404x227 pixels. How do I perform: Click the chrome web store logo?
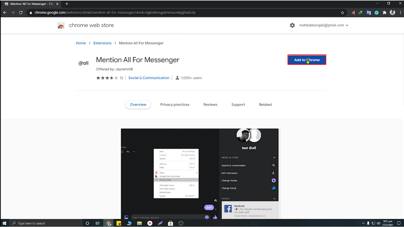point(61,25)
